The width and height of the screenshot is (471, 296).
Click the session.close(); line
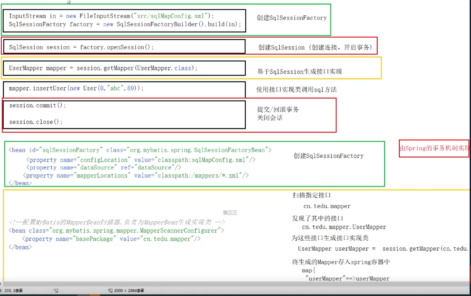[36, 122]
